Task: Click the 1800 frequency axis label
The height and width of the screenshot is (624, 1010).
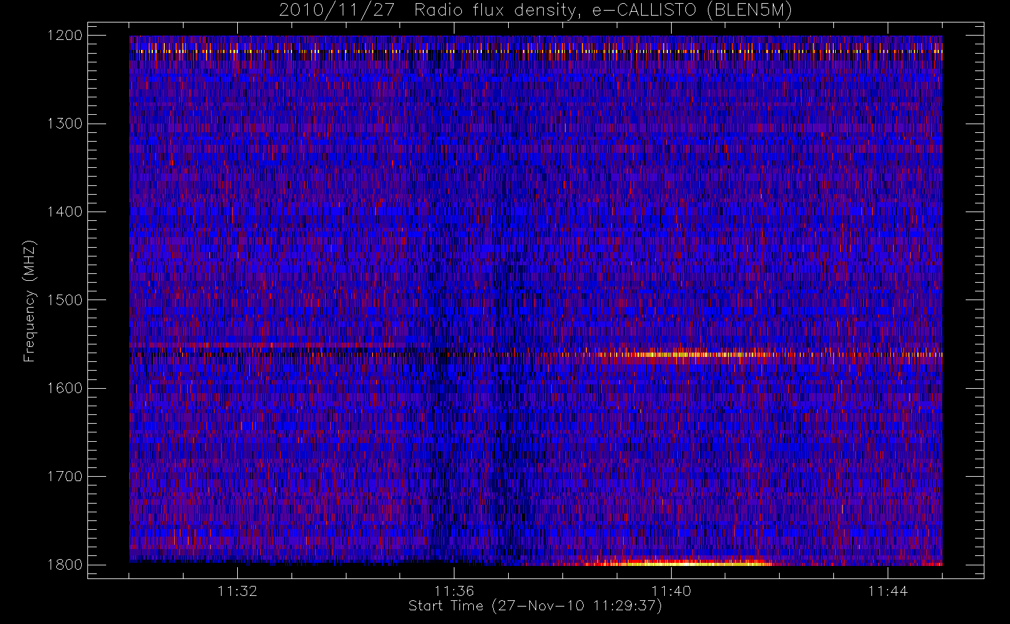Action: (66, 564)
